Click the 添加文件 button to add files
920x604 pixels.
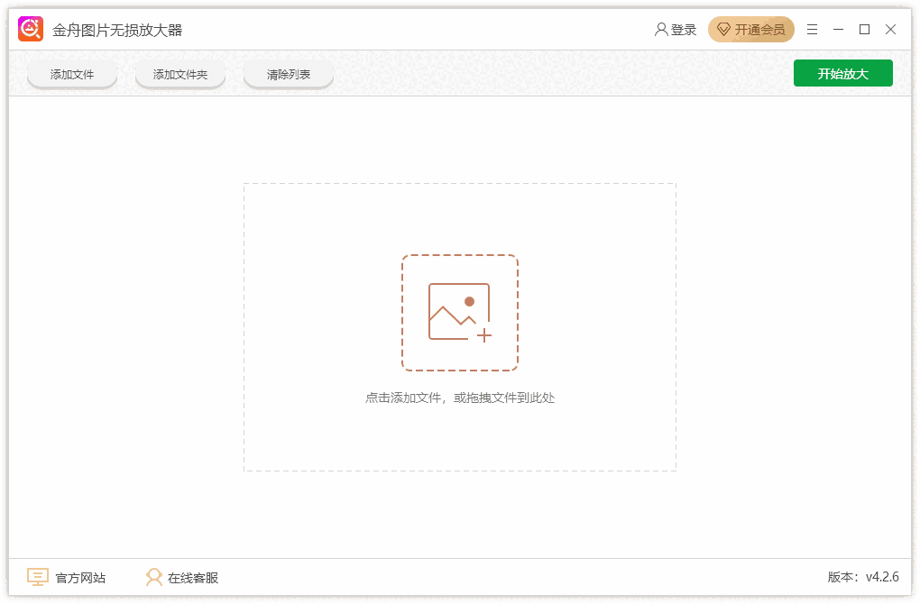pyautogui.click(x=71, y=75)
